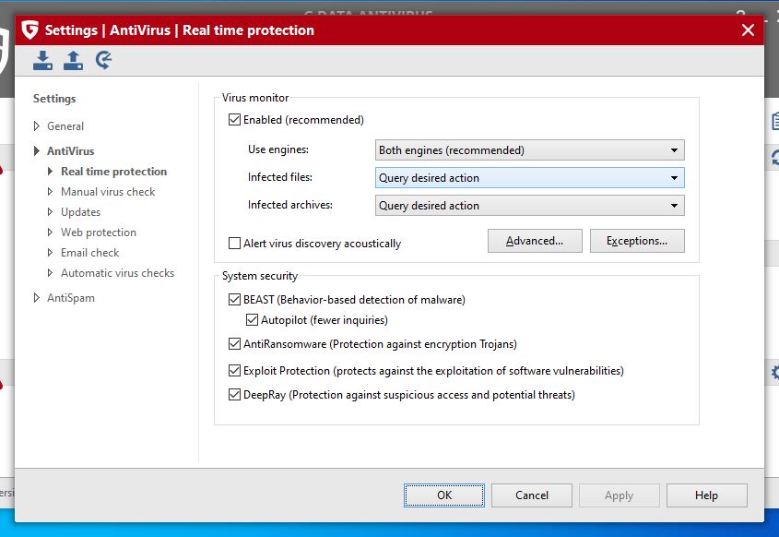Click the Exceptions... button
This screenshot has height=537, width=779.
tap(637, 241)
